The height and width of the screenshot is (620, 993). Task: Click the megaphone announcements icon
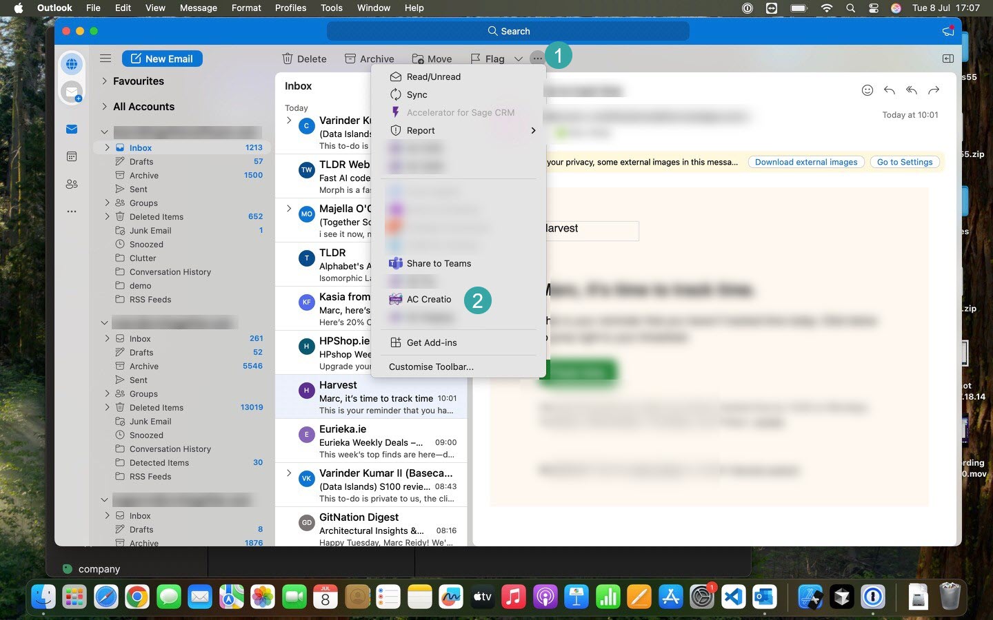coord(948,31)
